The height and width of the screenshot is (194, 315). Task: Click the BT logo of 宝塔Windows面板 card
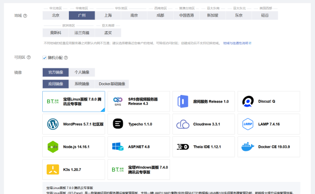(x=118, y=170)
